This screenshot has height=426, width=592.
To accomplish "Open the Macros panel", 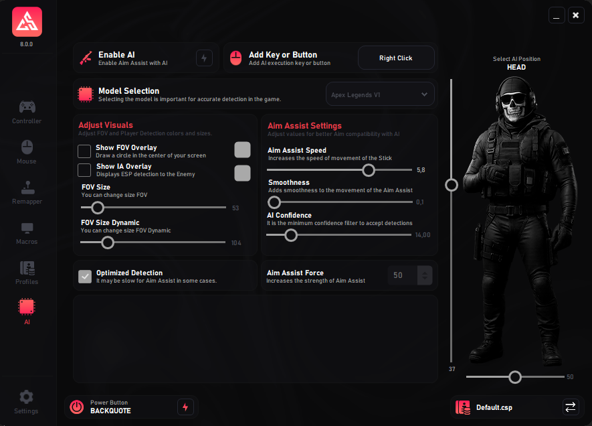I will (x=27, y=233).
